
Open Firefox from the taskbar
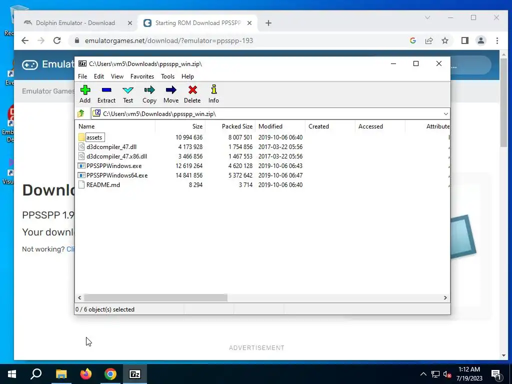(x=86, y=374)
